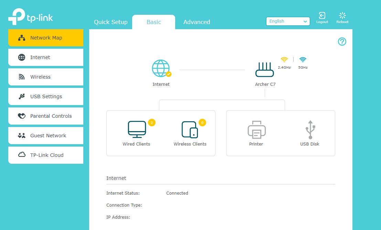
Task: Open the Quick Setup tab
Action: [x=110, y=22]
